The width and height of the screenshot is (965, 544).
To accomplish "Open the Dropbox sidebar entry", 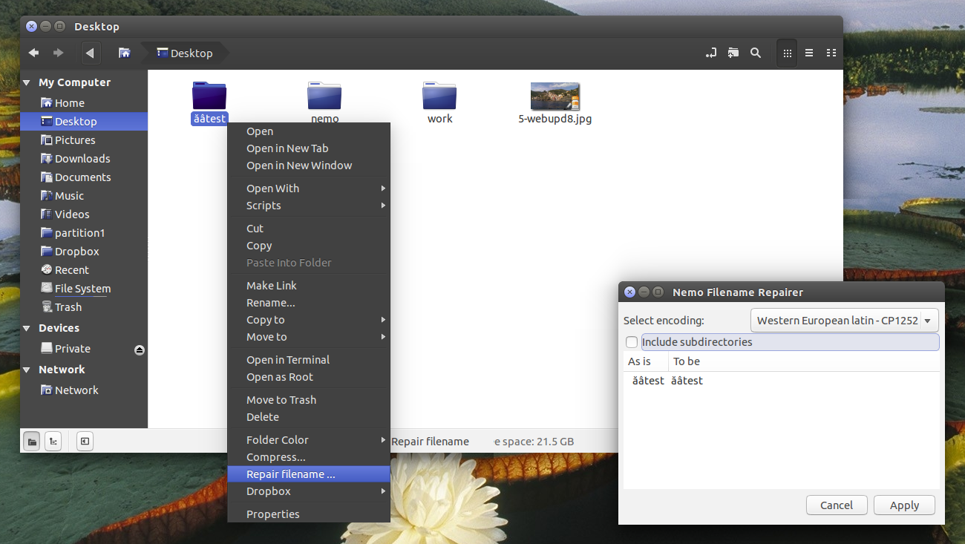I will [x=77, y=251].
